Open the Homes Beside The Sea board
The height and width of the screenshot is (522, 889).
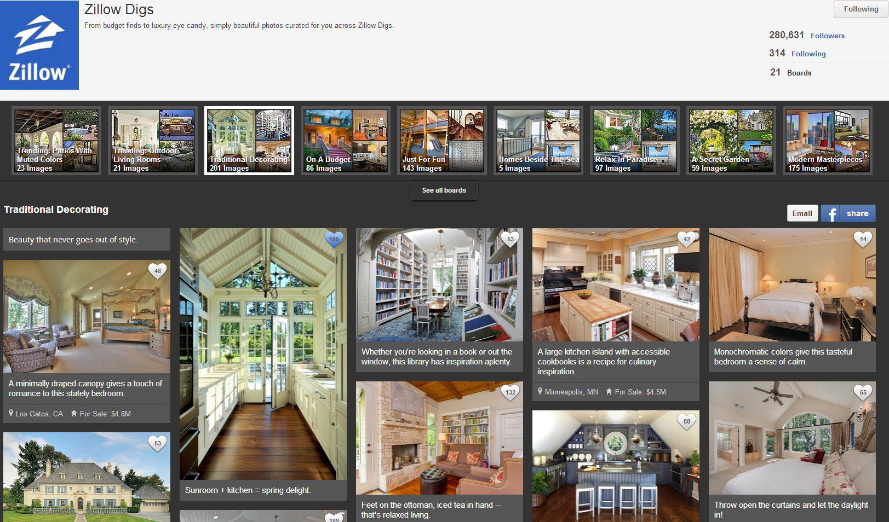click(x=538, y=141)
